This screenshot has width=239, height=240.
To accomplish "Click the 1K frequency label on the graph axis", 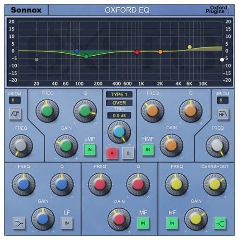I will pos(141,84).
